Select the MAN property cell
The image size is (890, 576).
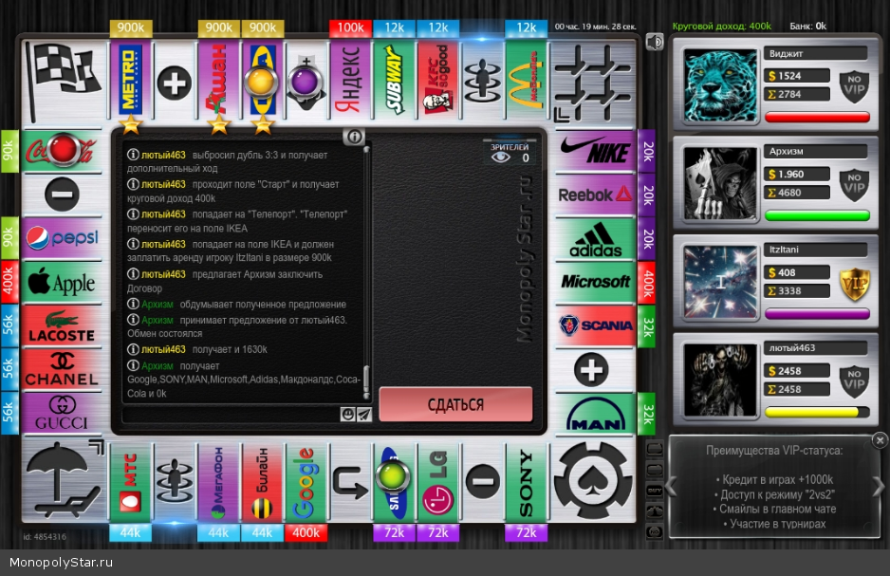pyautogui.click(x=594, y=414)
